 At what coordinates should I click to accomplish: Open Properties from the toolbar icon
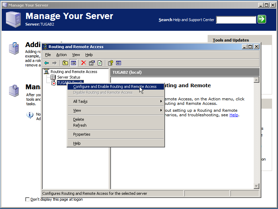click(92, 63)
